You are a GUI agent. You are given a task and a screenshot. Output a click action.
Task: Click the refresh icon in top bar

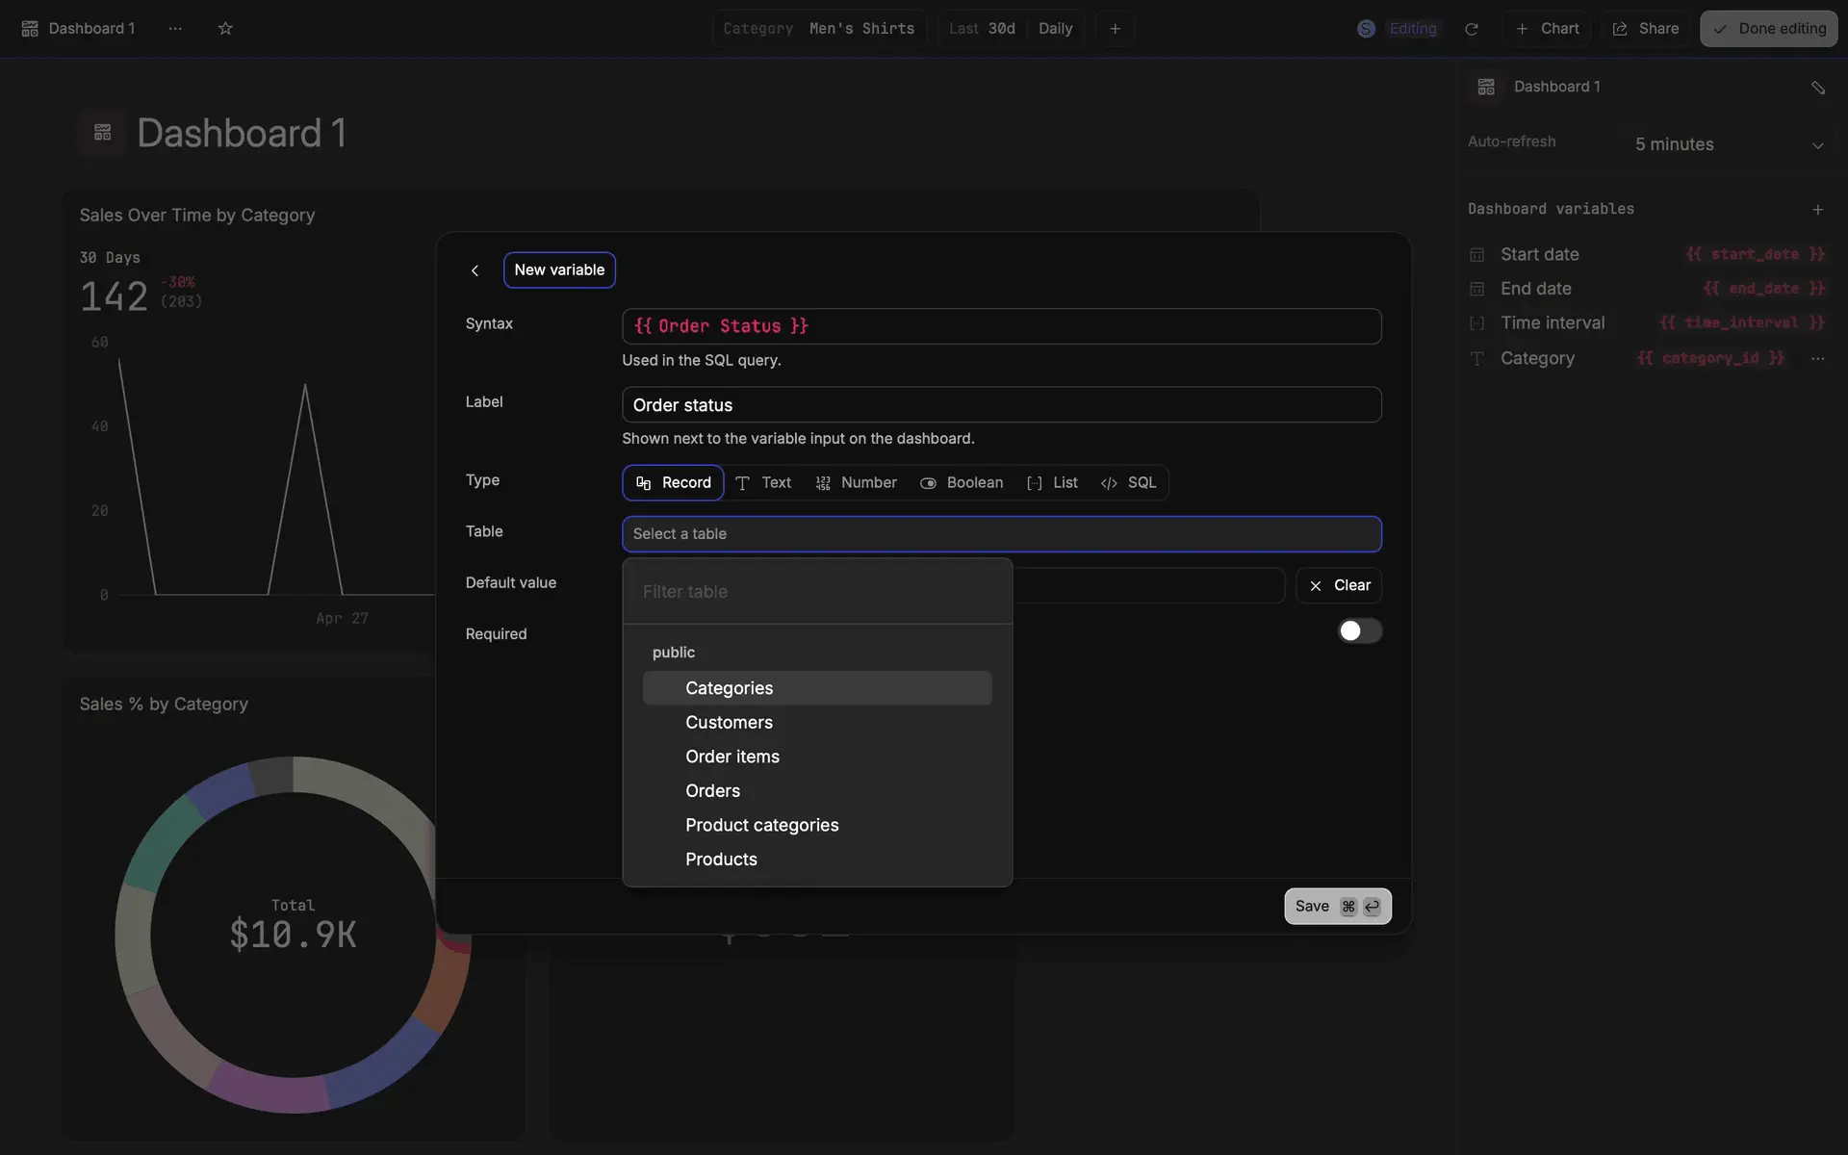coord(1471,29)
